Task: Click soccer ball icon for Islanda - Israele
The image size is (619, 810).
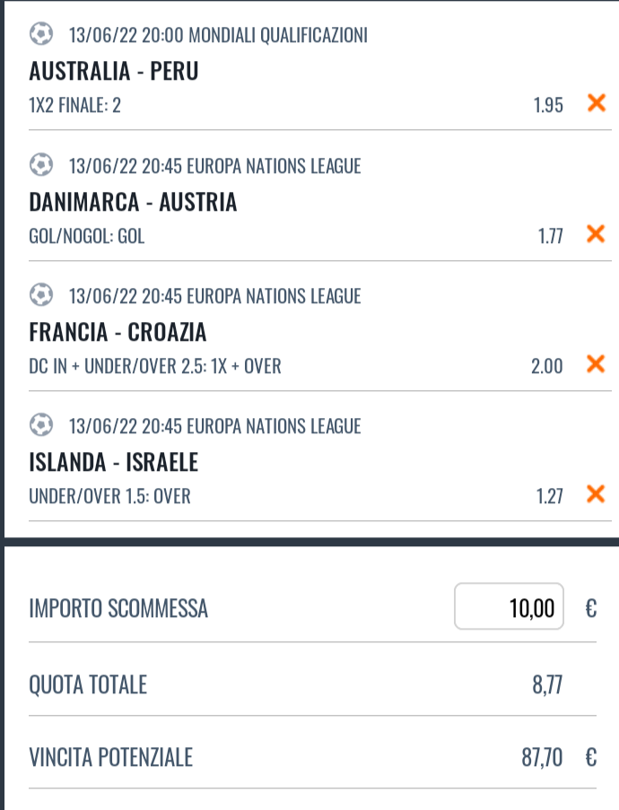Action: [41, 426]
